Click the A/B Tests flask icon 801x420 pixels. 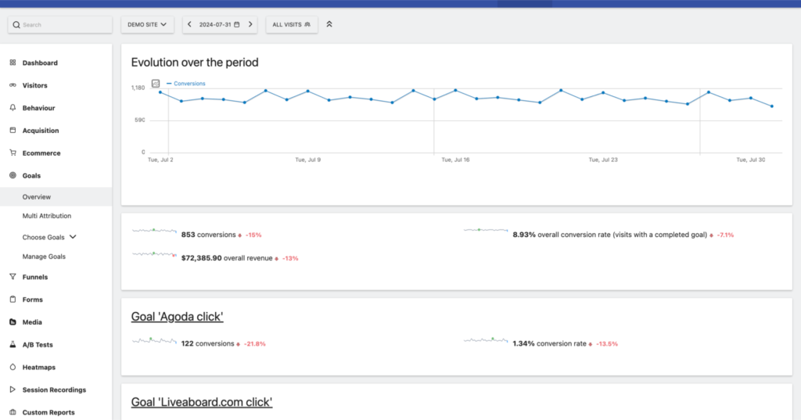(x=13, y=344)
